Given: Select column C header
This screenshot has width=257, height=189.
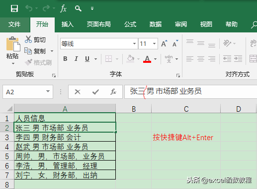Looking at the screenshot, I should coord(186,109).
